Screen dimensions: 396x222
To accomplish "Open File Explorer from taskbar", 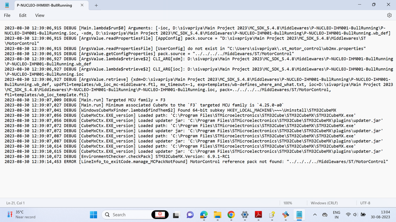I will [218, 215].
